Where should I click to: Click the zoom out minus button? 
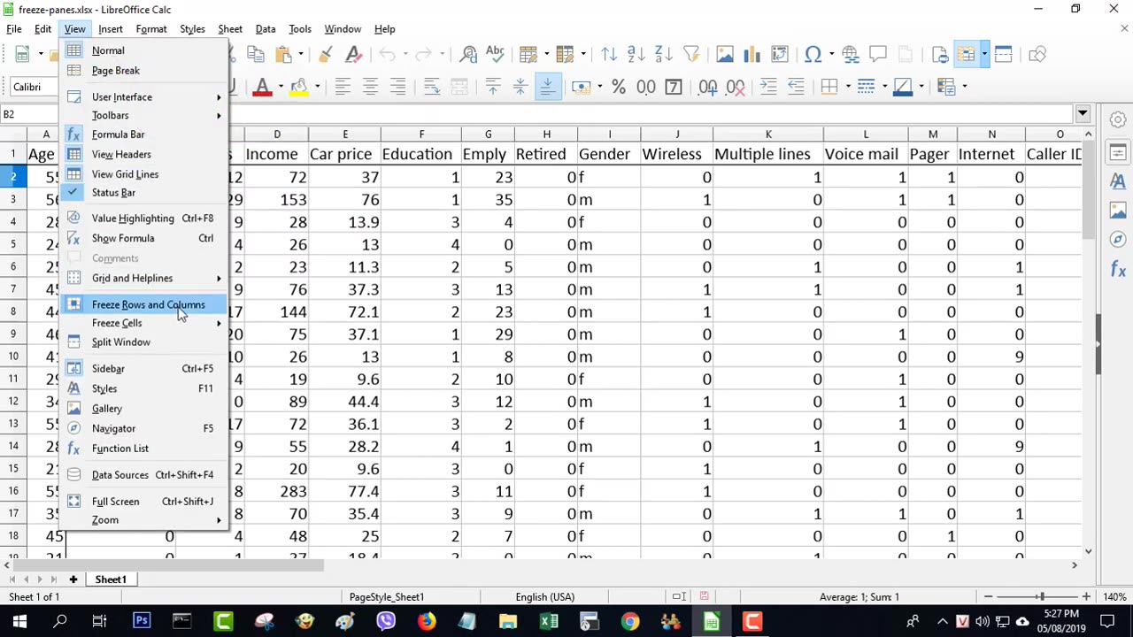pos(988,597)
